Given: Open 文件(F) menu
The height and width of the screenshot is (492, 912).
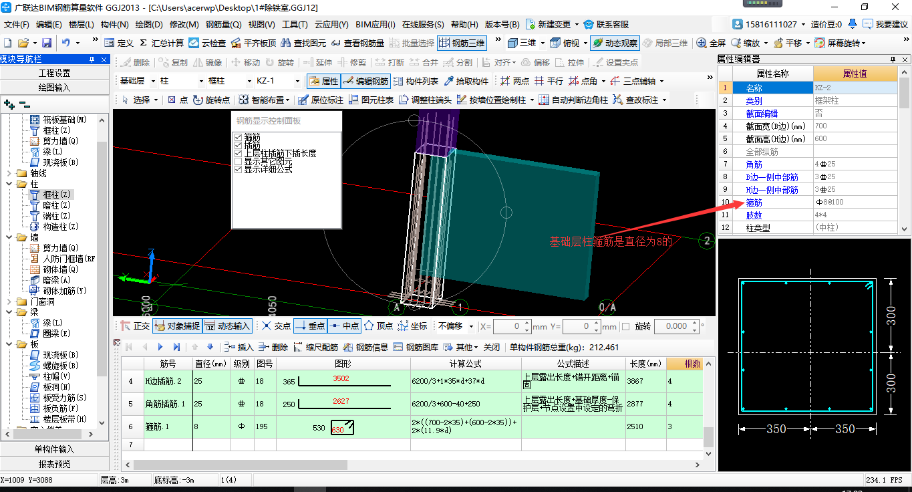Looking at the screenshot, I should [17, 24].
